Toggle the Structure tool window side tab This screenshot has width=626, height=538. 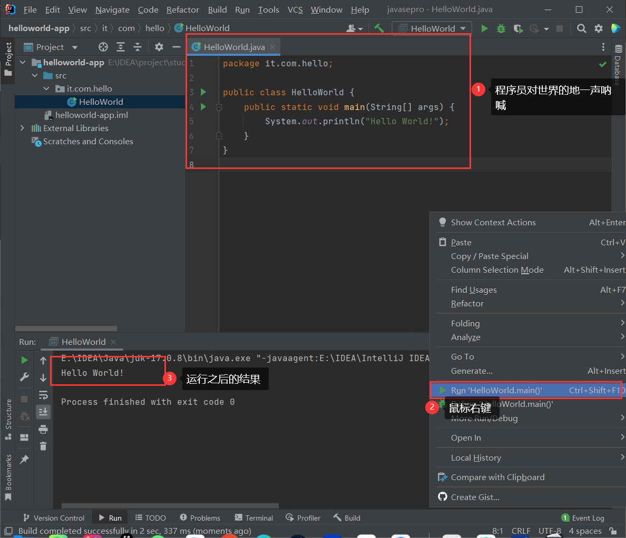point(8,419)
